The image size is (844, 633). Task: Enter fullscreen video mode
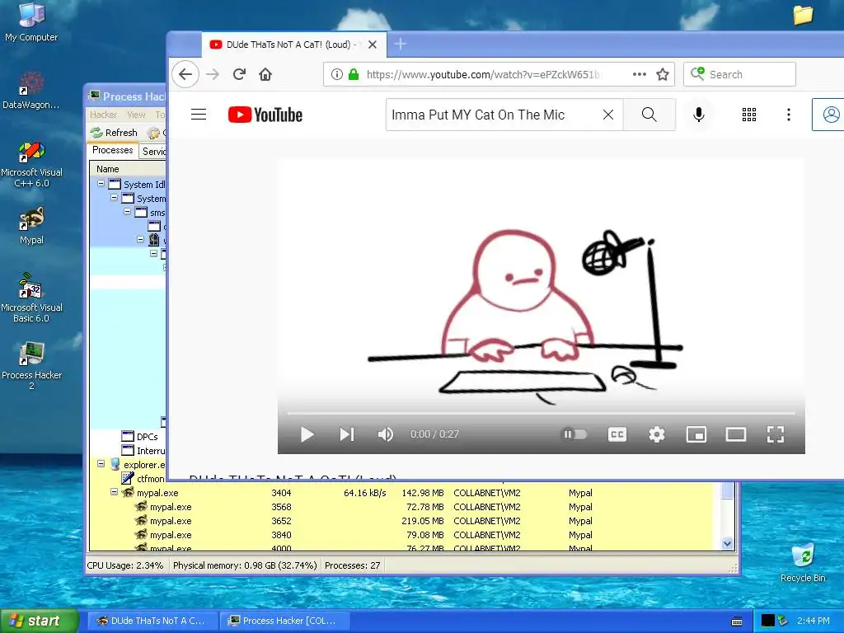click(775, 434)
